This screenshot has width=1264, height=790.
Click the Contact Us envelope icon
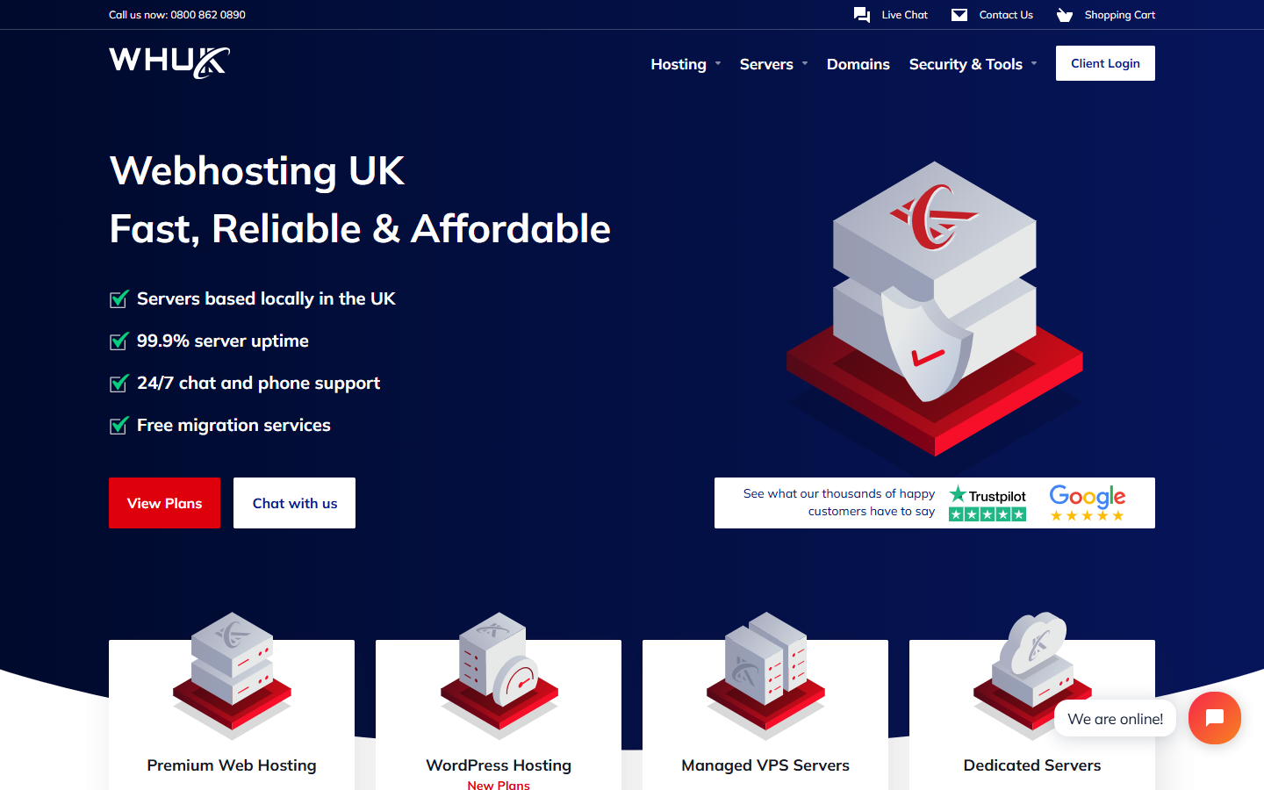click(x=959, y=15)
